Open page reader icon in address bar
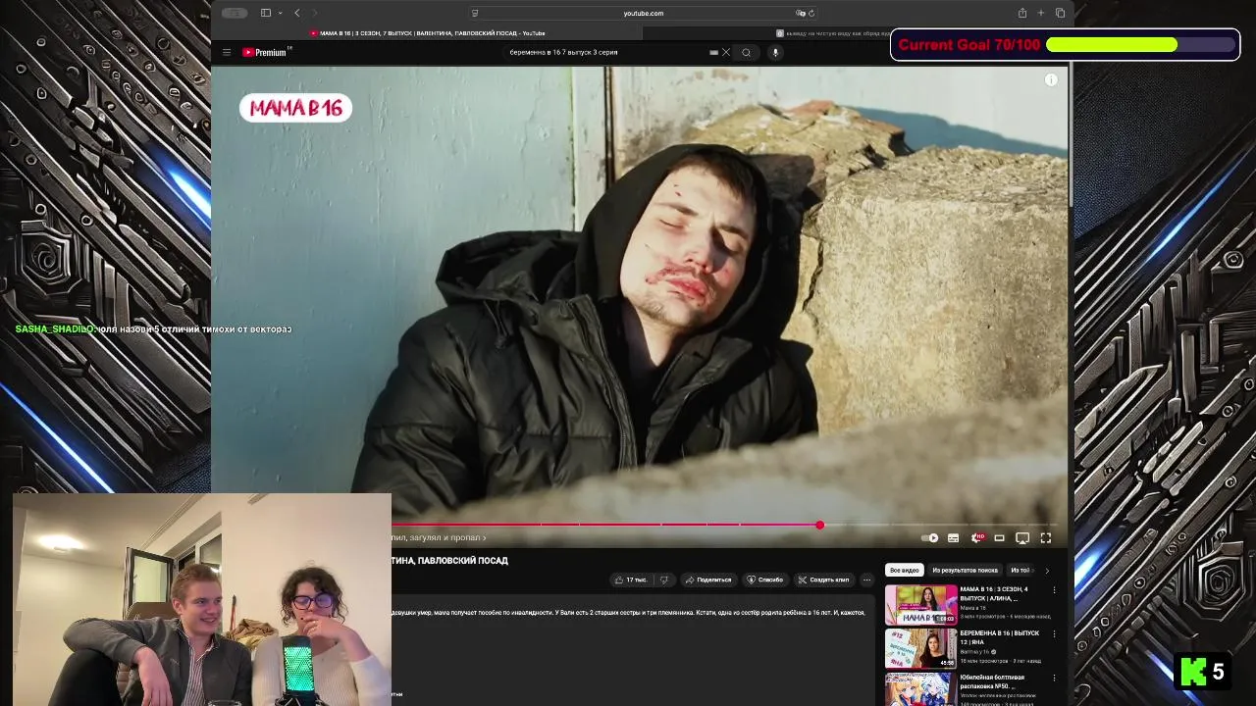The width and height of the screenshot is (1256, 706). pyautogui.click(x=475, y=13)
